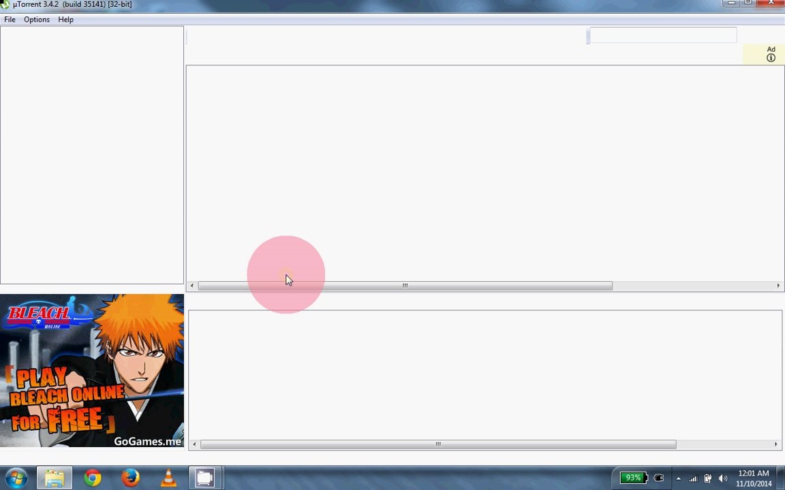The width and height of the screenshot is (785, 490).
Task: Click the lower pane horizontal scrollbar thumb
Action: tap(438, 444)
